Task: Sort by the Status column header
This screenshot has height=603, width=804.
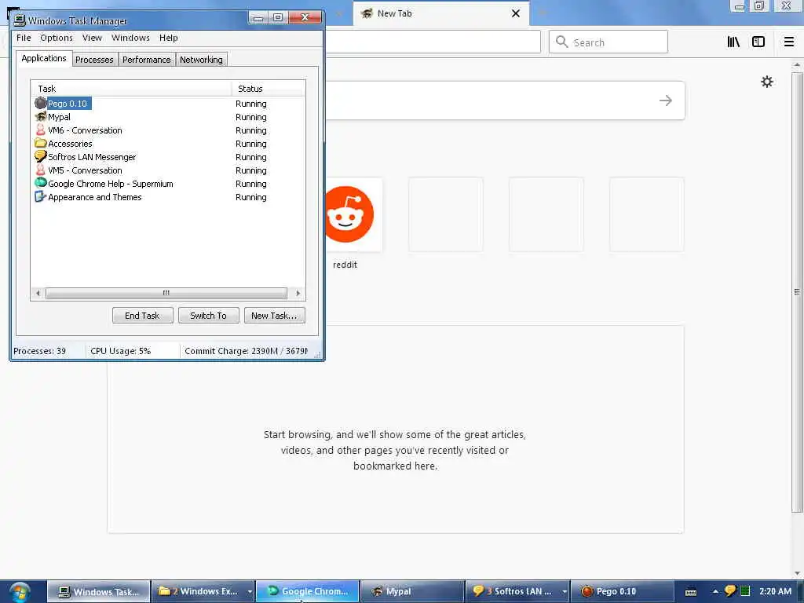Action: pyautogui.click(x=269, y=88)
